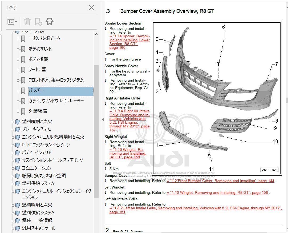Delete the selected bookmark with trash icon
The width and height of the screenshot is (288, 233).
point(27,22)
